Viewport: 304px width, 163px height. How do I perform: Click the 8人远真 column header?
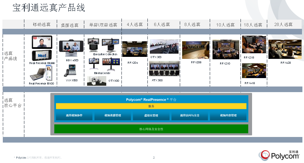click(192, 24)
